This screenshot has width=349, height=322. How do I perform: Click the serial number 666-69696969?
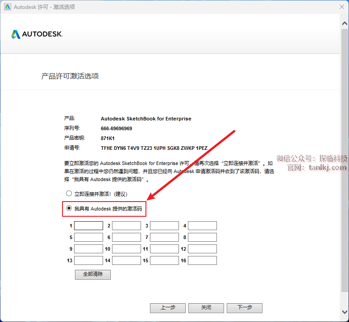click(x=116, y=128)
